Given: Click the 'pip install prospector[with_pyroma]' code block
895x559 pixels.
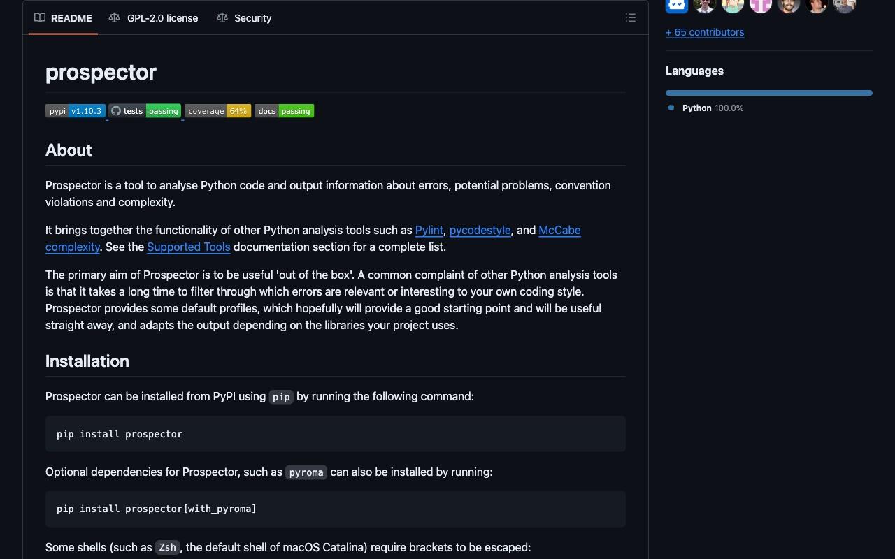Looking at the screenshot, I should click(x=336, y=509).
